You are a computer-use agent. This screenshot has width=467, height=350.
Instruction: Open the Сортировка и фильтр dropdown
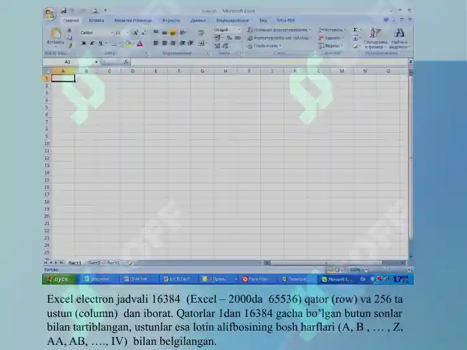pyautogui.click(x=376, y=39)
